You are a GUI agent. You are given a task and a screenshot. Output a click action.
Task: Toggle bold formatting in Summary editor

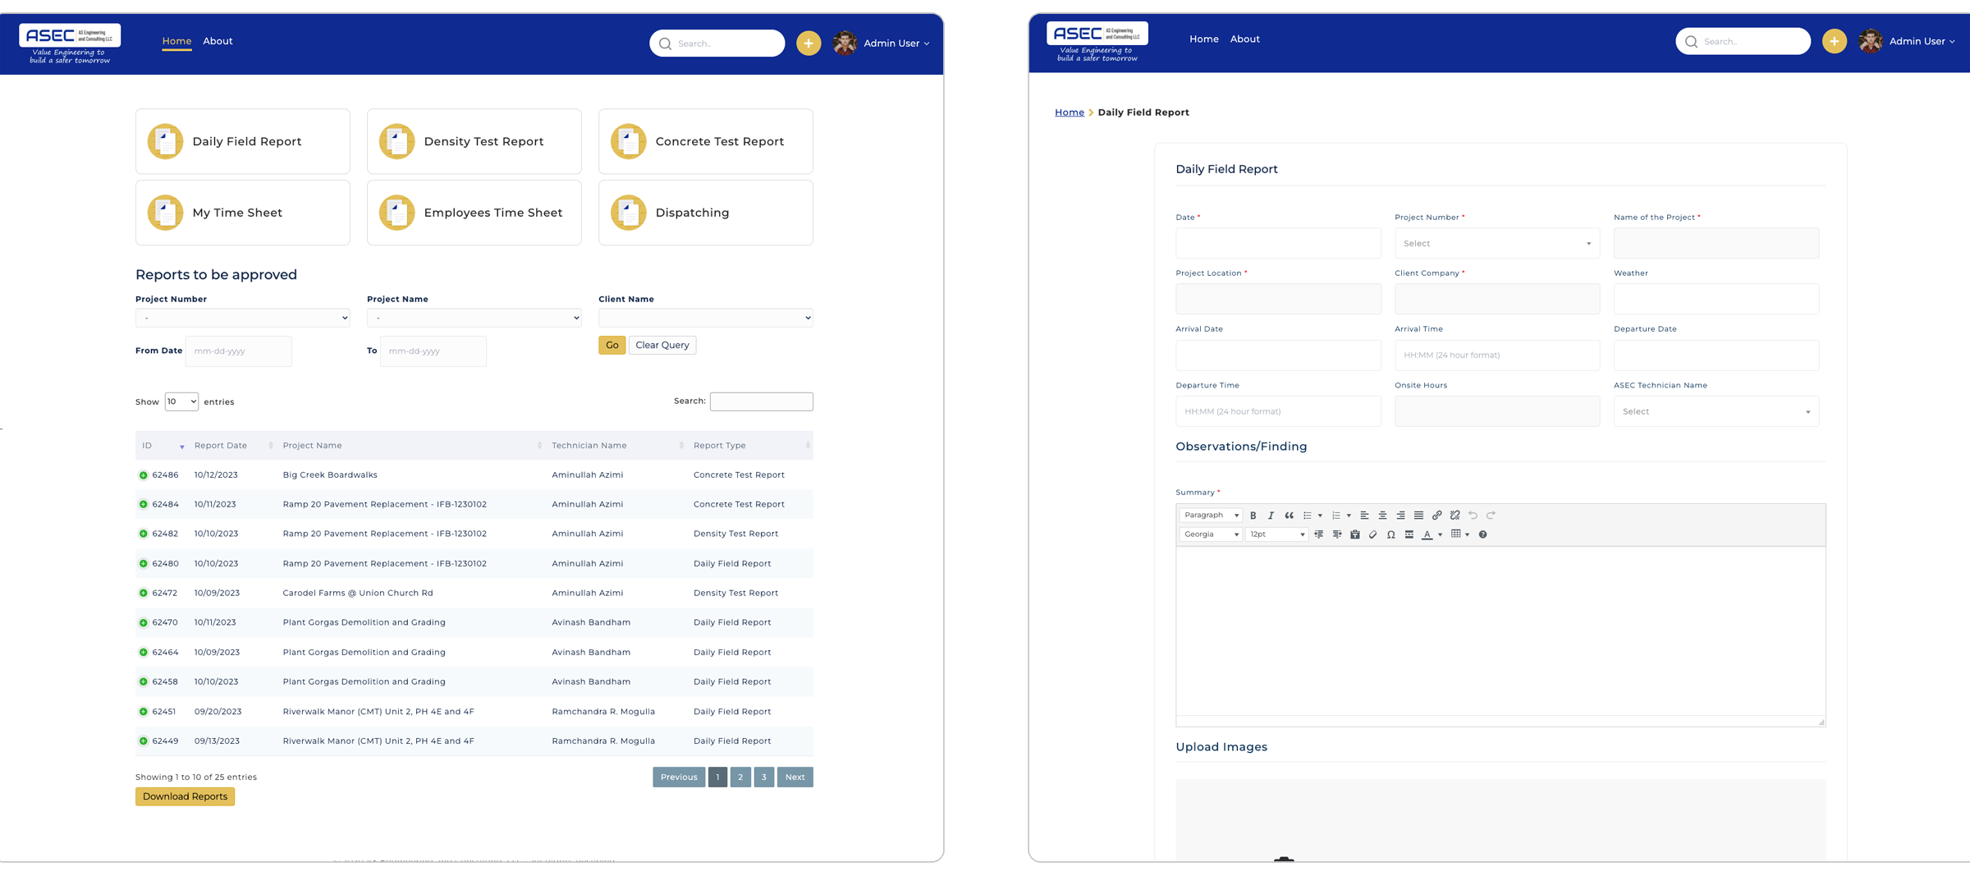click(x=1253, y=516)
